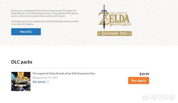The image size is (178, 103).
Task: Open the Breath of the Wild Expansion Pass title
Action: (x=64, y=73)
